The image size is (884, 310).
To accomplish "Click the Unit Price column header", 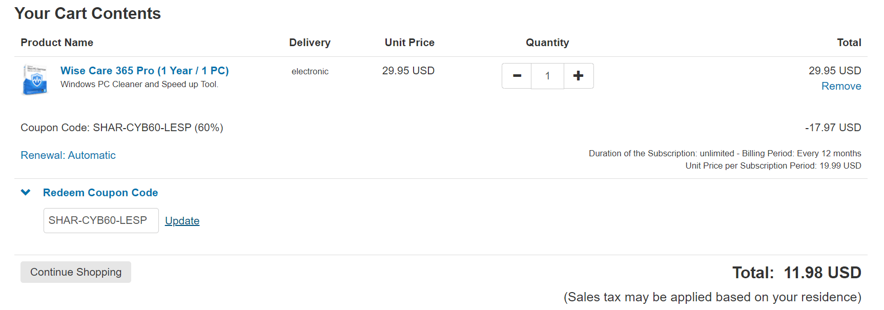I will 409,43.
